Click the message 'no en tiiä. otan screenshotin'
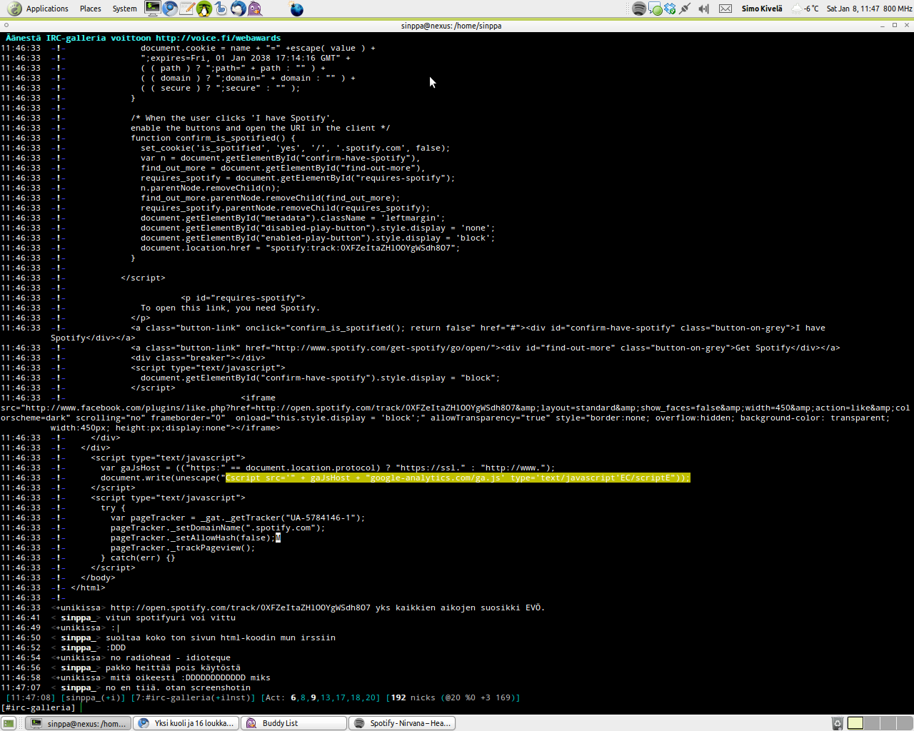Screen dimensions: 914x731 click(178, 687)
